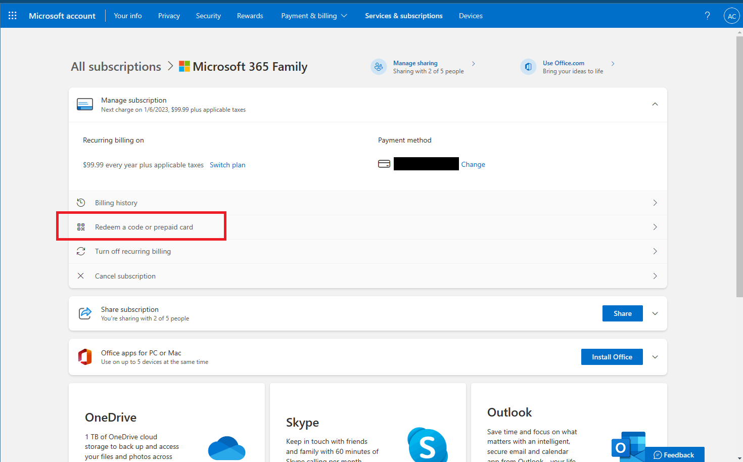
Task: Click chevron on Turn off recurring billing row
Action: point(655,251)
